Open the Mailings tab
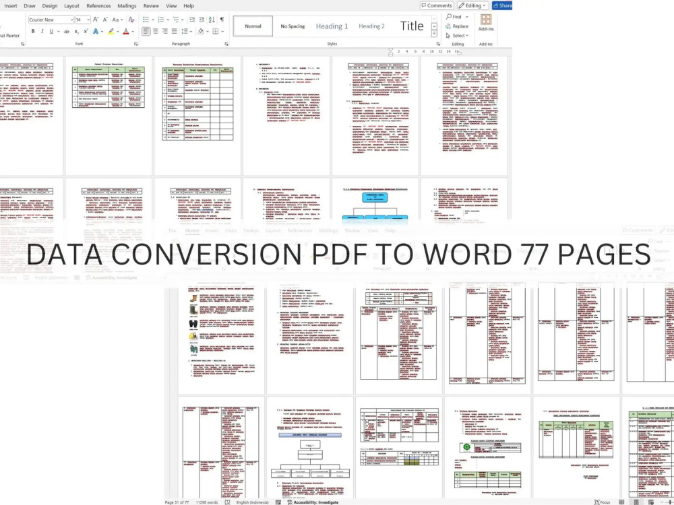Image resolution: width=674 pixels, height=505 pixels. coord(127,6)
